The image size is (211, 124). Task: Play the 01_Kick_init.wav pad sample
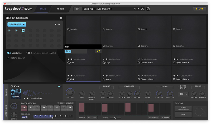tap(72, 76)
